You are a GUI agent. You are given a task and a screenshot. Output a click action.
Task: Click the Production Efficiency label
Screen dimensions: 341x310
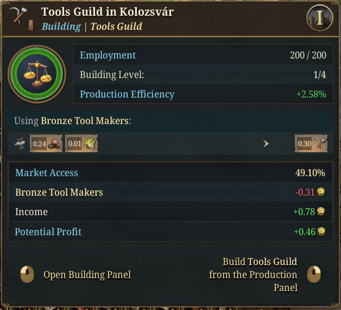pos(127,94)
